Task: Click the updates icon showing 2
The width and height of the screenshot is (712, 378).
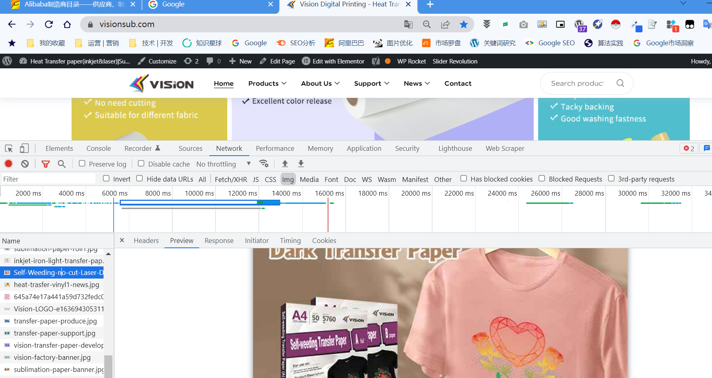Action: 191,61
